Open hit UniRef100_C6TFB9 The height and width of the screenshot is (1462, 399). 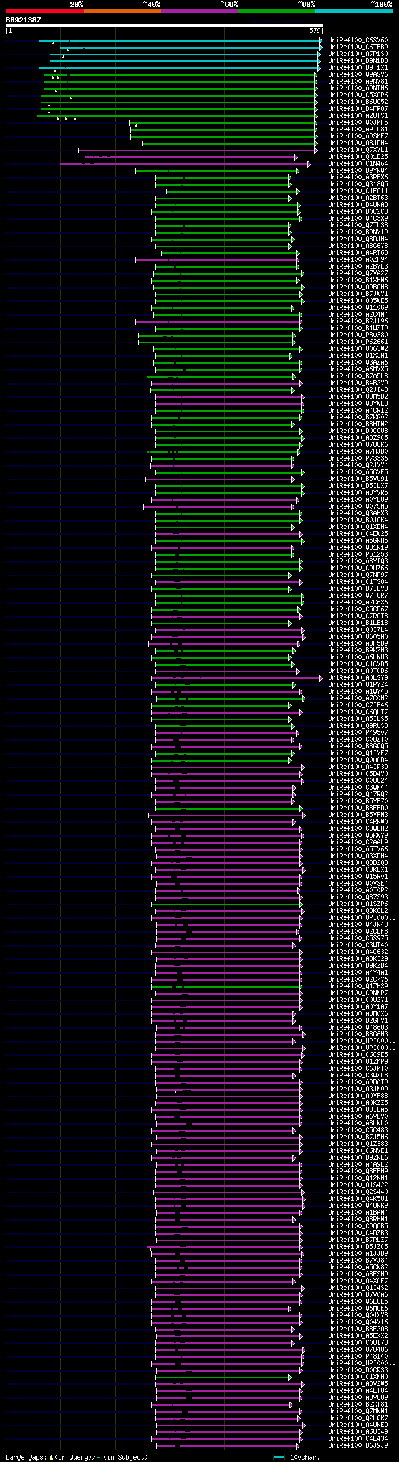[x=358, y=47]
